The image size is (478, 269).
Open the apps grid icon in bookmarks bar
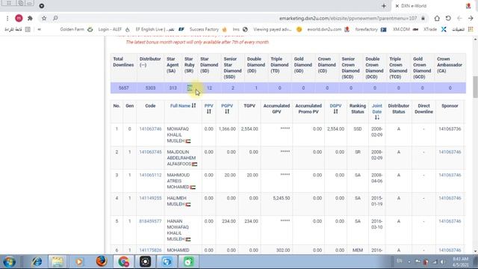(x=471, y=29)
